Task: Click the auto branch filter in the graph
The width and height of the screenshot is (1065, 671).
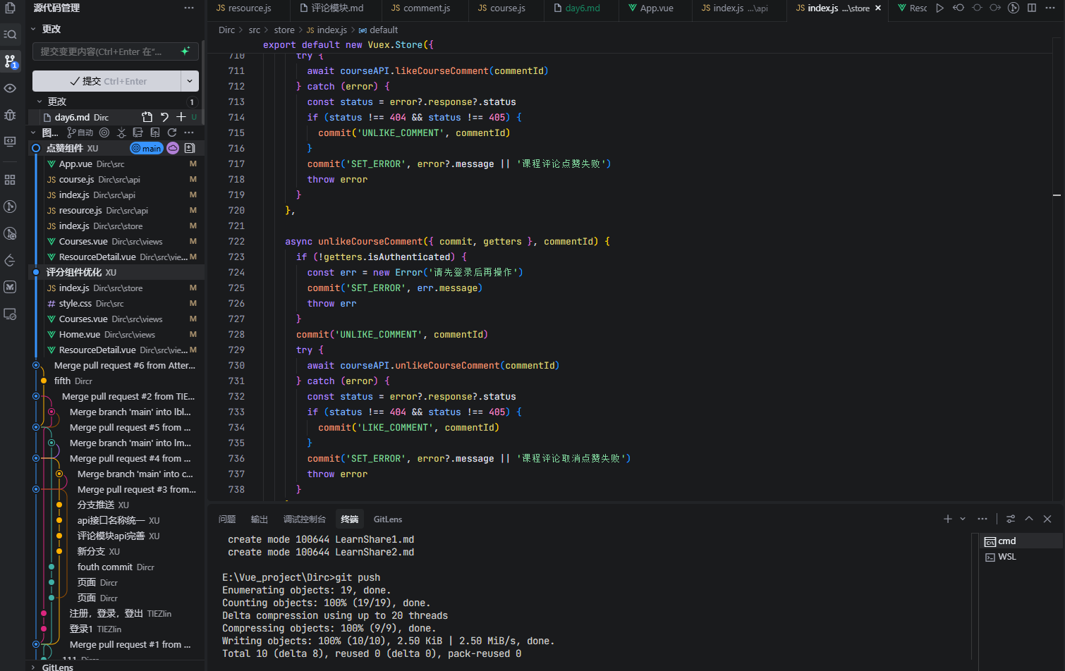Action: coord(80,133)
